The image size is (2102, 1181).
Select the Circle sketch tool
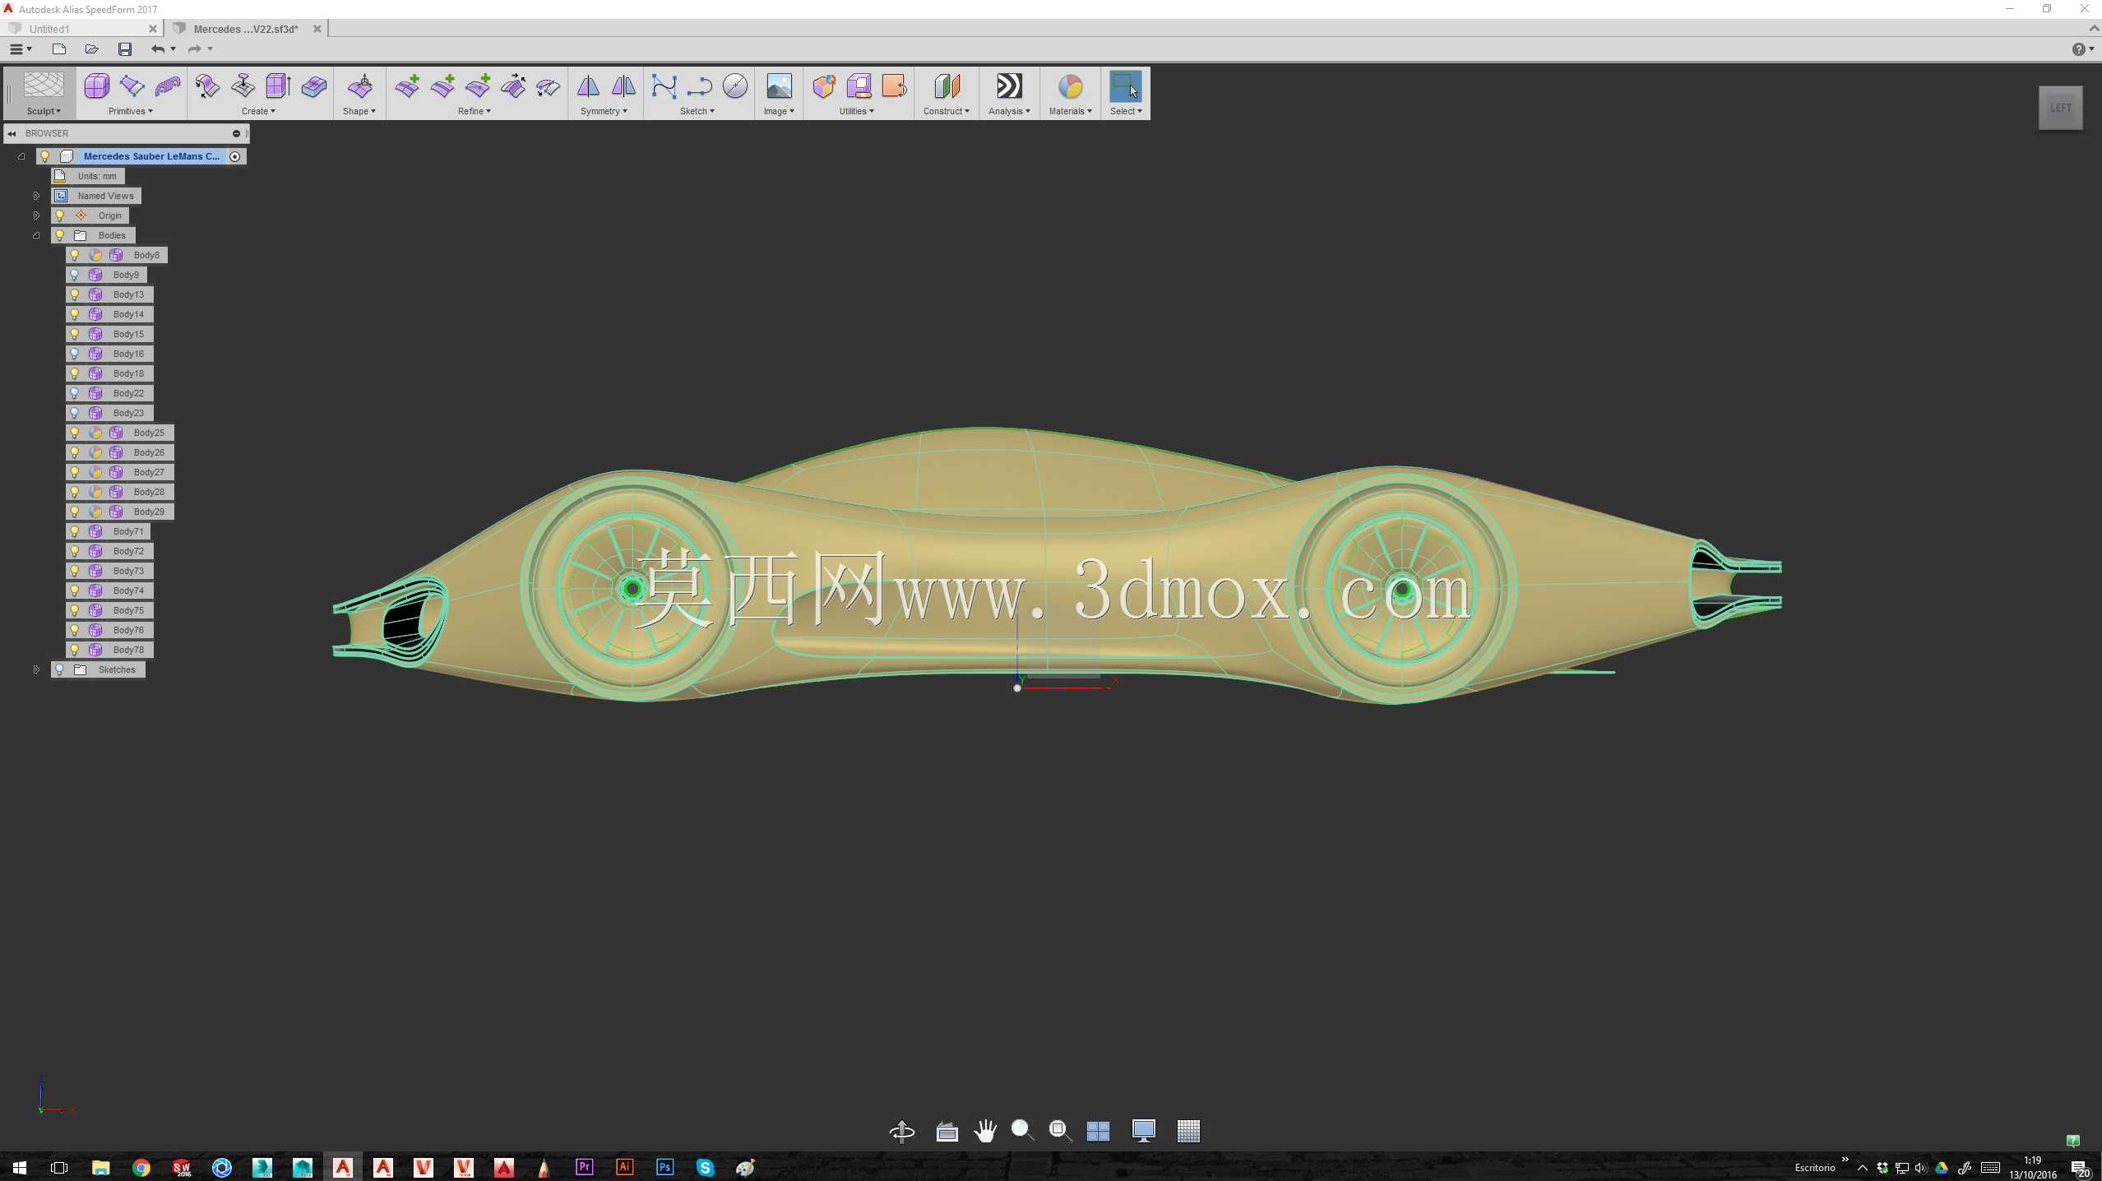point(735,86)
